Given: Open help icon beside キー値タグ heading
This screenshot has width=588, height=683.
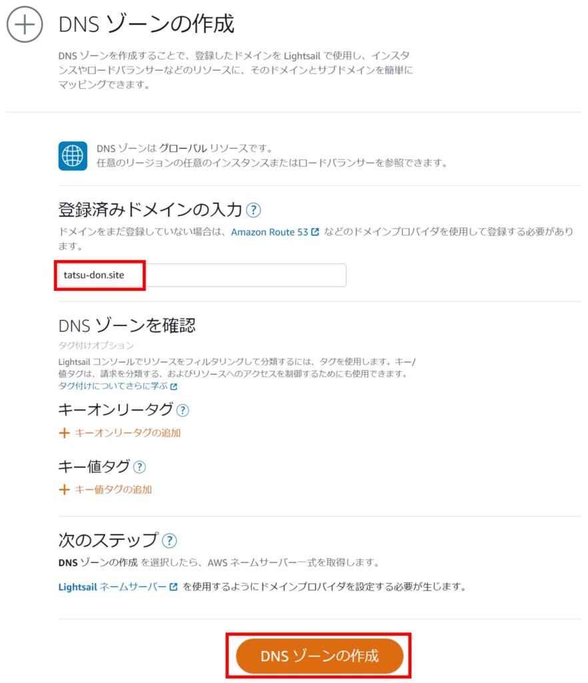Looking at the screenshot, I should (x=139, y=467).
